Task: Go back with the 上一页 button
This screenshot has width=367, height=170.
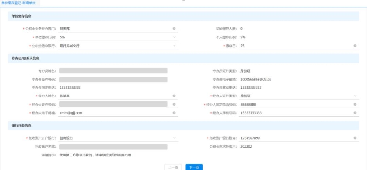Action: click(x=173, y=167)
